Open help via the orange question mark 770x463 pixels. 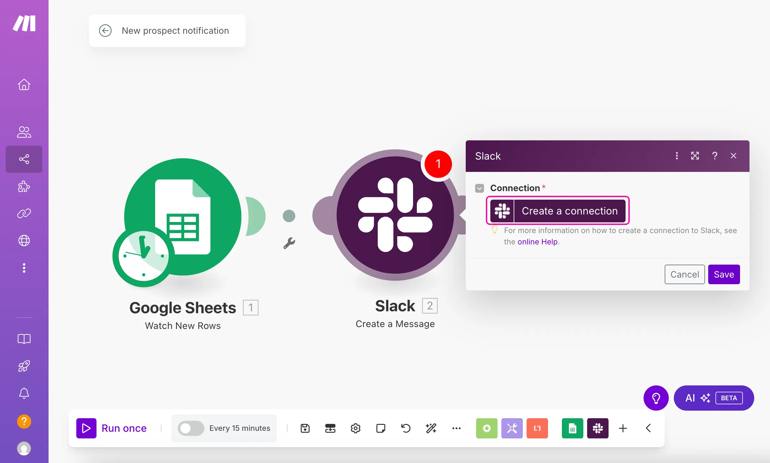coord(24,421)
